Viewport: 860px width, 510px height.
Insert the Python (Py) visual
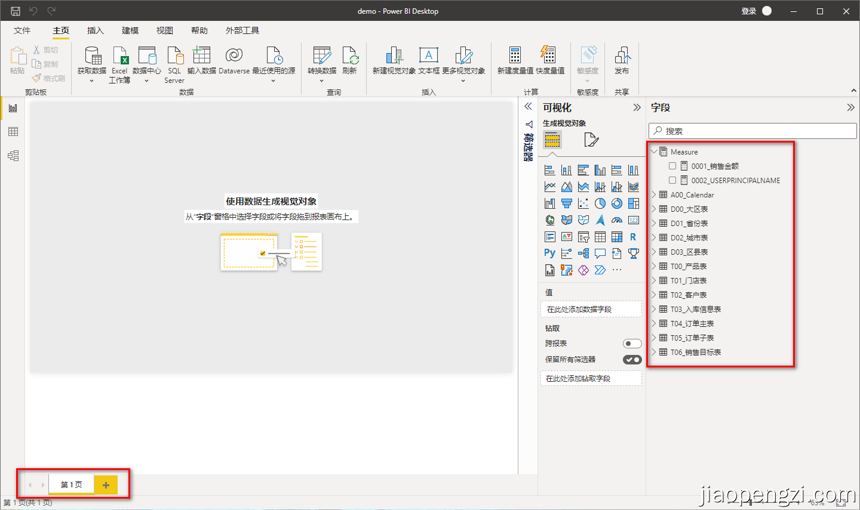pyautogui.click(x=550, y=254)
